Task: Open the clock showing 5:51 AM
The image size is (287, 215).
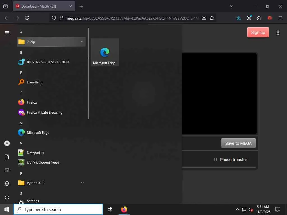Action: [263, 209]
